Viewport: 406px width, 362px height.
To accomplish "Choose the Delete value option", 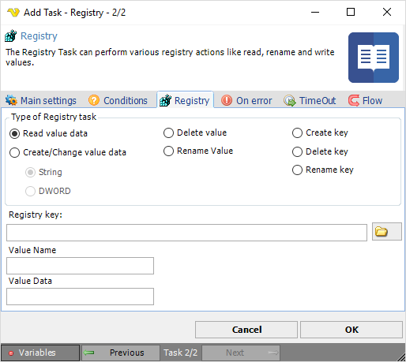I will (195, 132).
